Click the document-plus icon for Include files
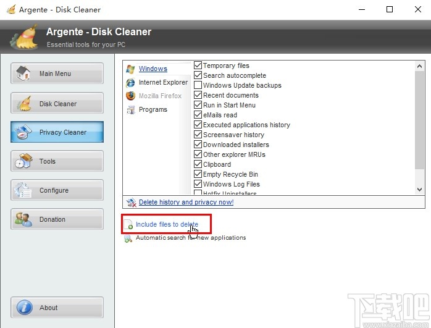The width and height of the screenshot is (431, 328). click(128, 225)
